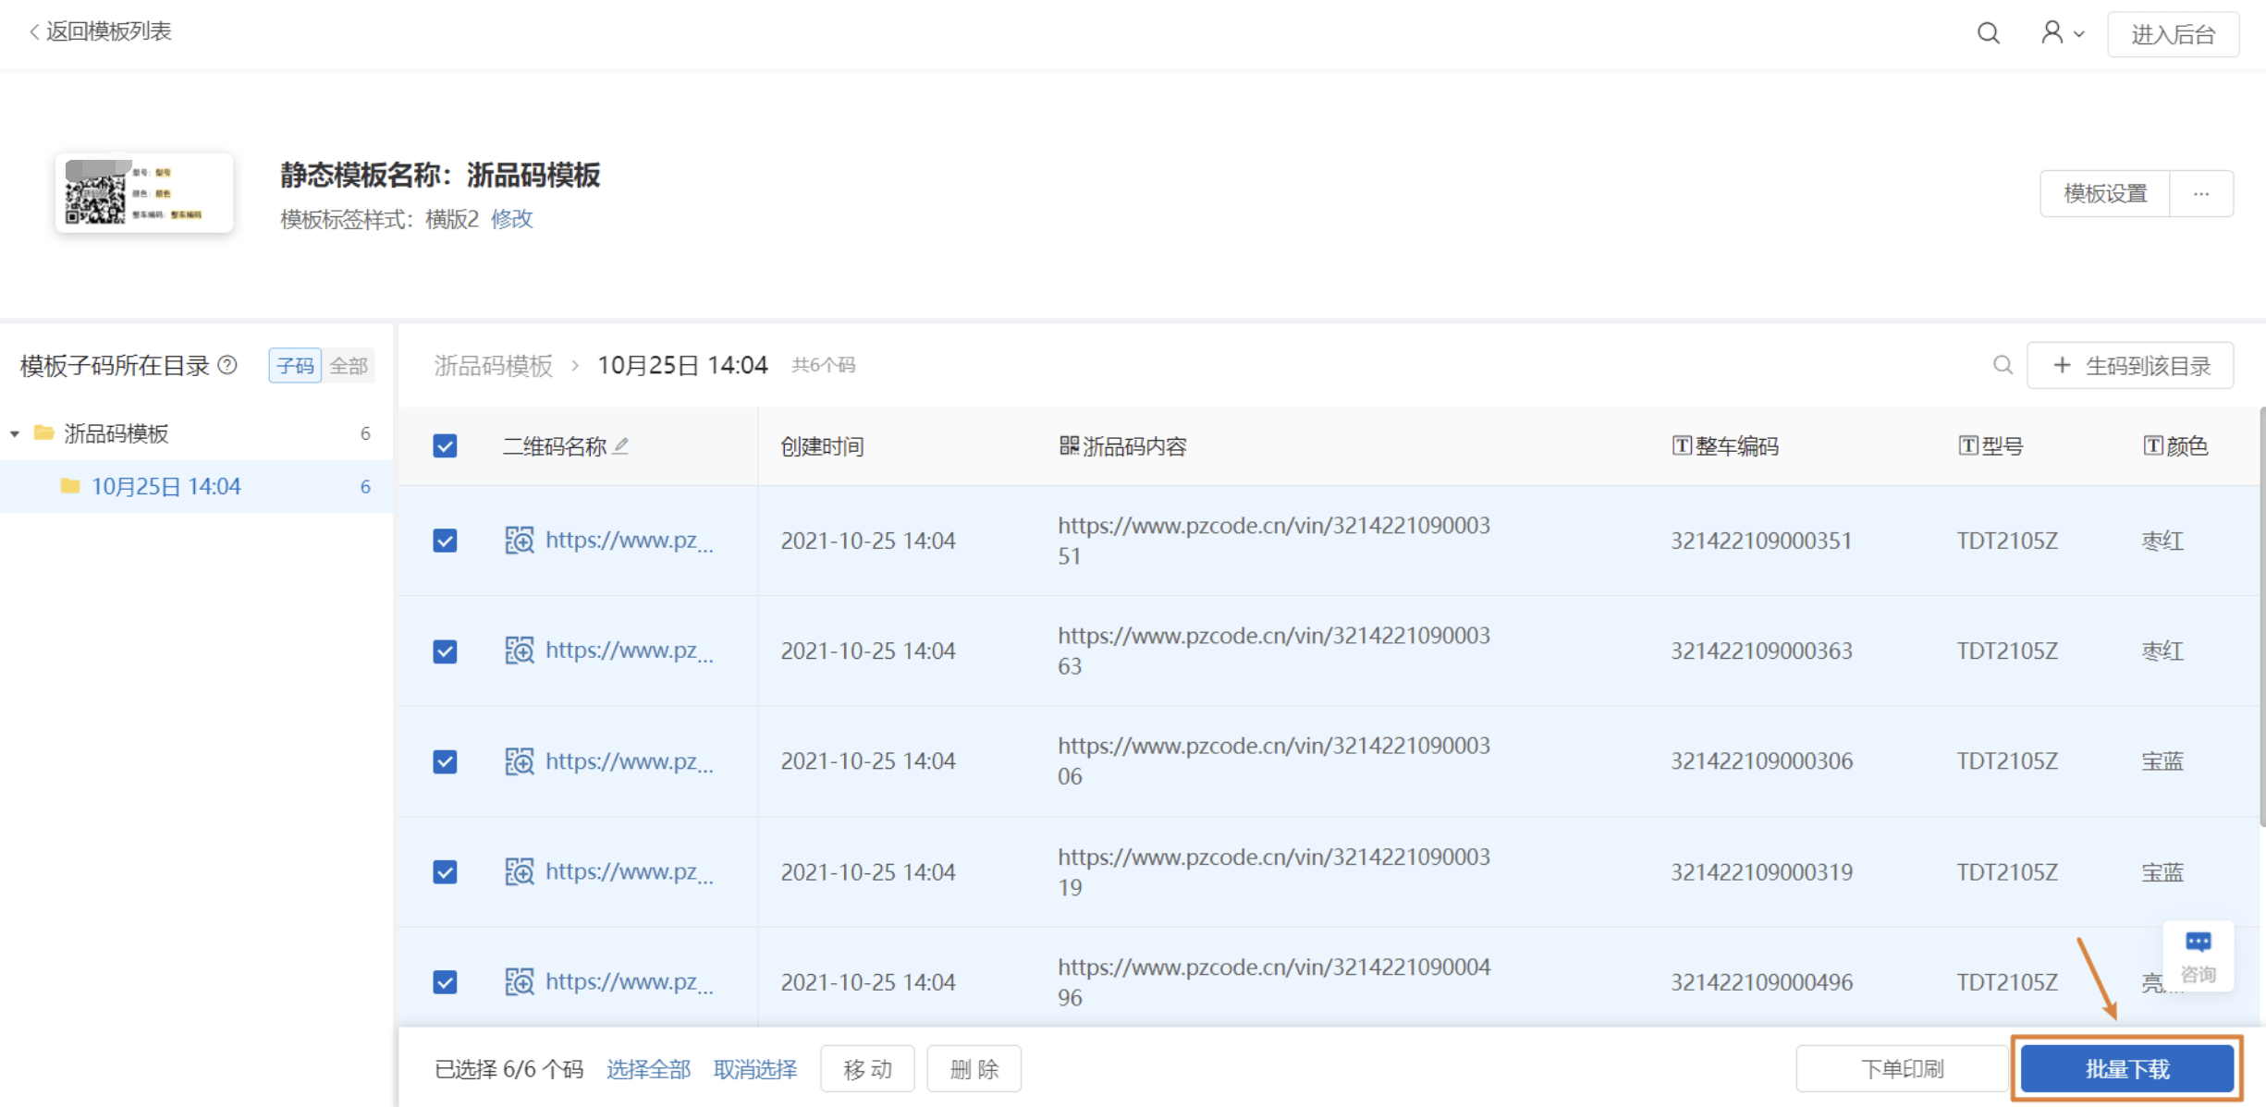Uncheck the row with code ending 351
The image size is (2266, 1107).
click(x=445, y=541)
